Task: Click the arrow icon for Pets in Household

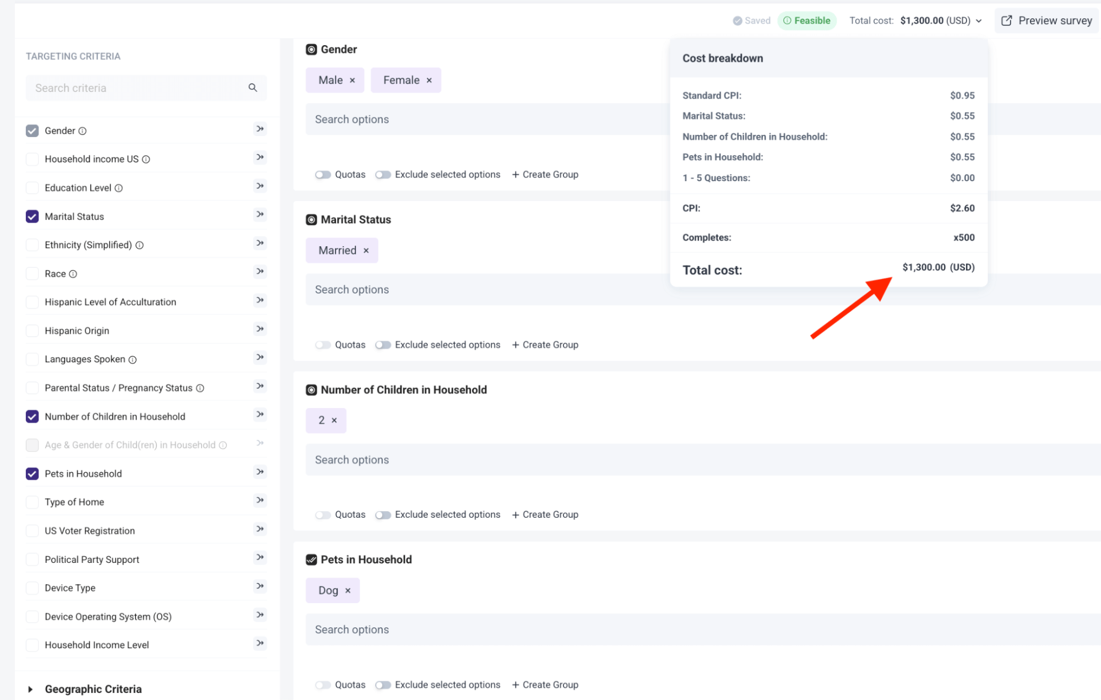Action: click(260, 472)
